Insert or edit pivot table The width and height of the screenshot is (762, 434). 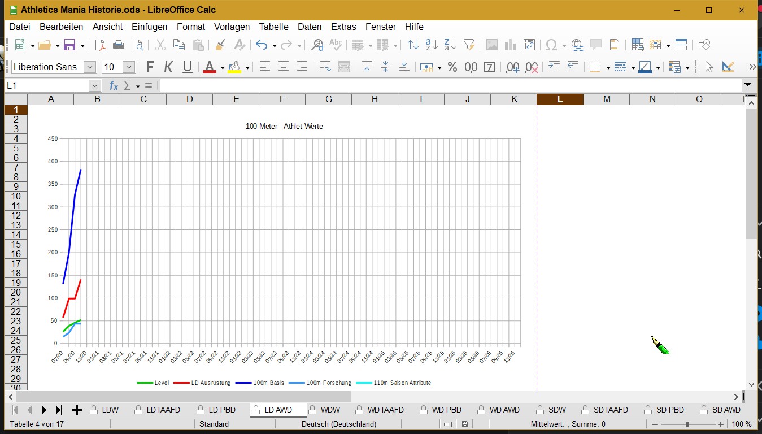click(x=529, y=45)
